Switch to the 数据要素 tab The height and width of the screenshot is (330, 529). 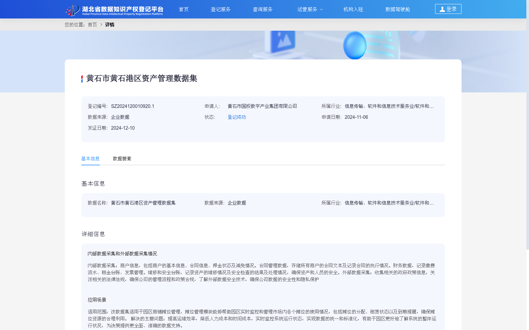[122, 159]
